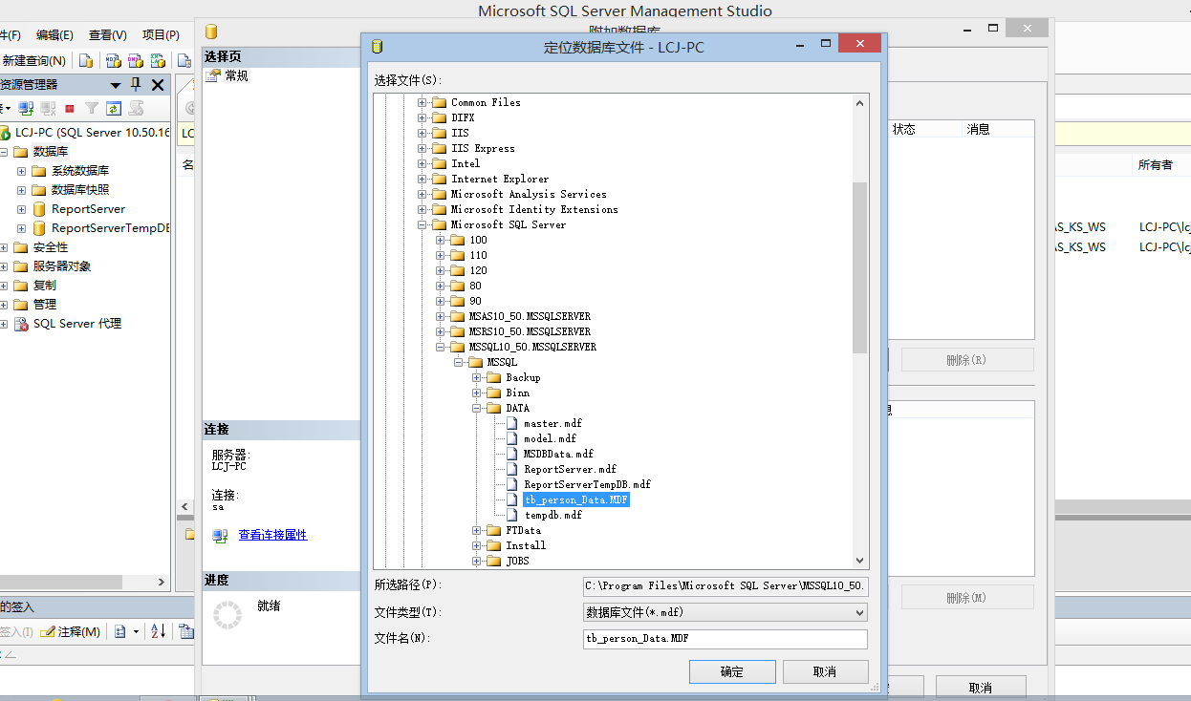Click the database engine query file icon
The image size is (1191, 701).
(x=86, y=60)
